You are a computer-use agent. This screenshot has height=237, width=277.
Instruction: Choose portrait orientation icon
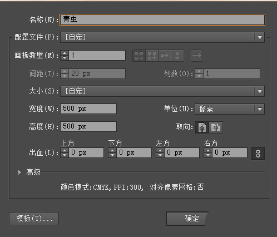(x=202, y=127)
